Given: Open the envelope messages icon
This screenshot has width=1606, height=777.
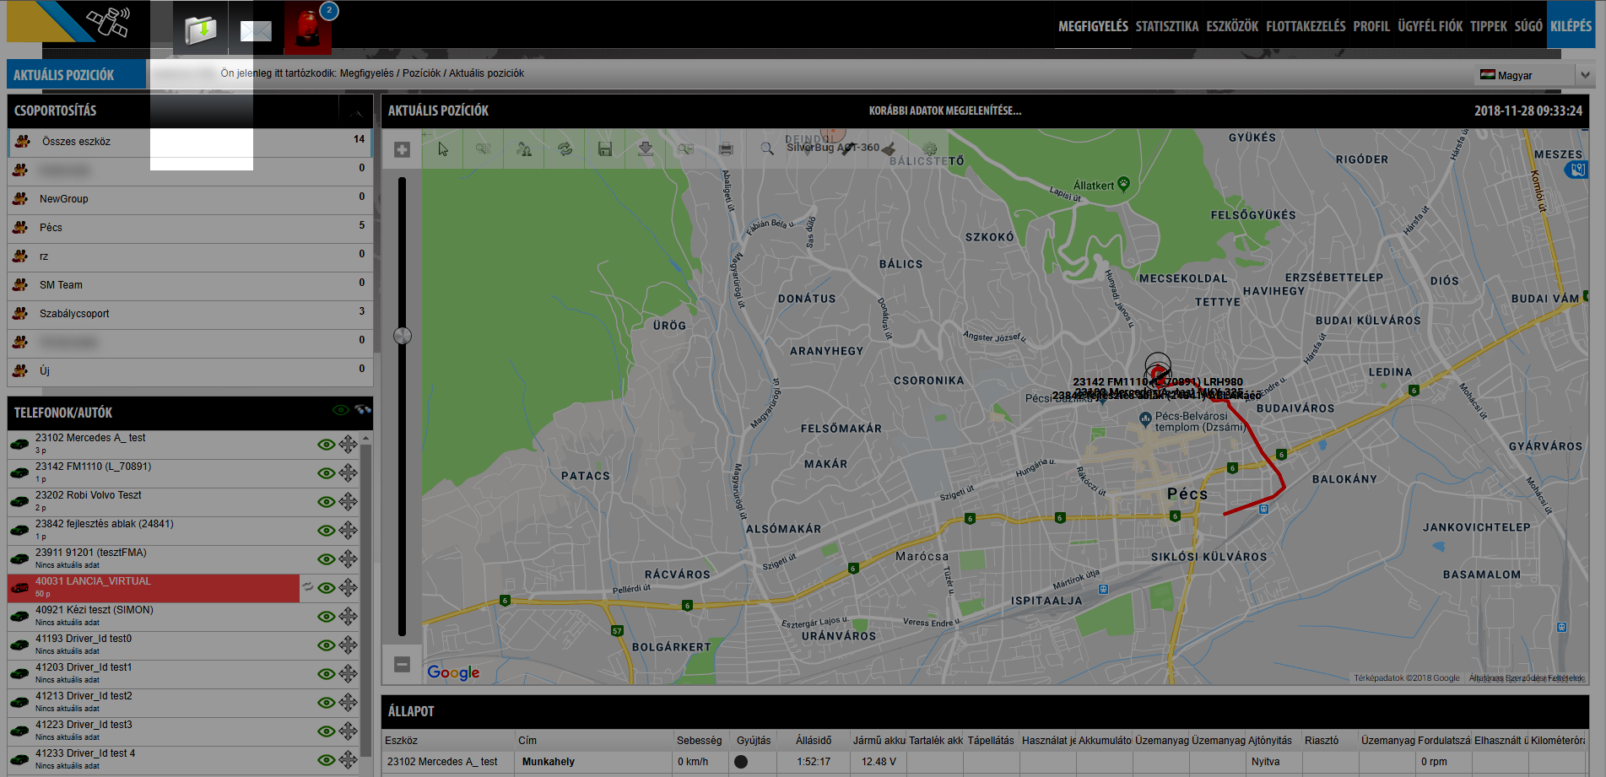Looking at the screenshot, I should click(256, 31).
